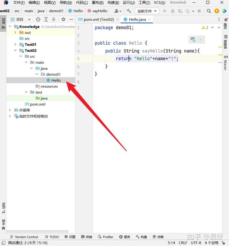Open the 问题 problems tool window
Screen dimensions: 229x246
70,237
